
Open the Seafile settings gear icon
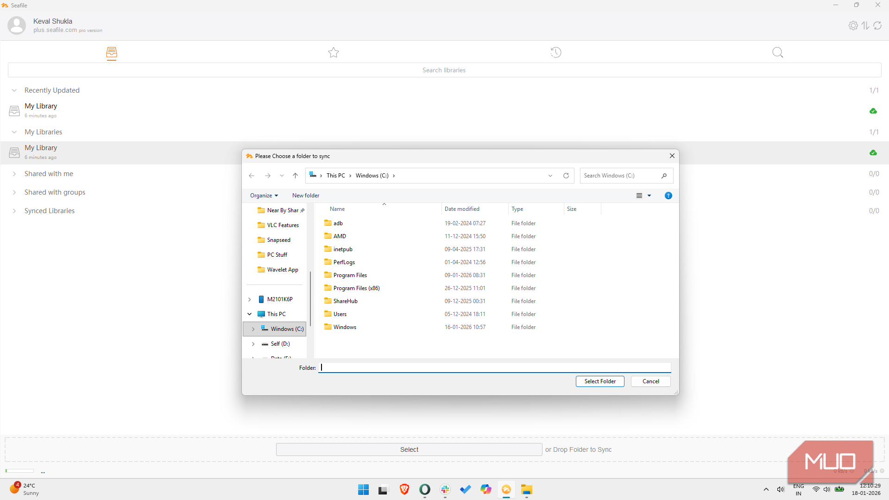coord(853,25)
